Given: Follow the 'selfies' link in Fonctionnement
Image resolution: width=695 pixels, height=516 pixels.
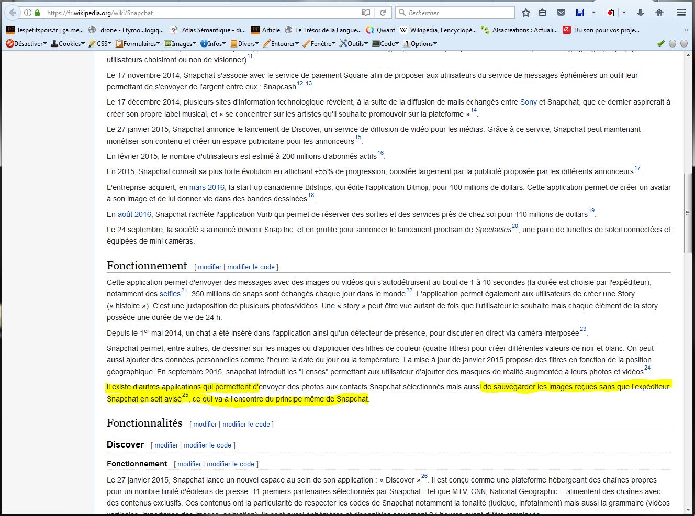Looking at the screenshot, I should coord(170,294).
